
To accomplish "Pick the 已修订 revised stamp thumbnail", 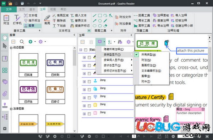I will [x=55, y=92].
